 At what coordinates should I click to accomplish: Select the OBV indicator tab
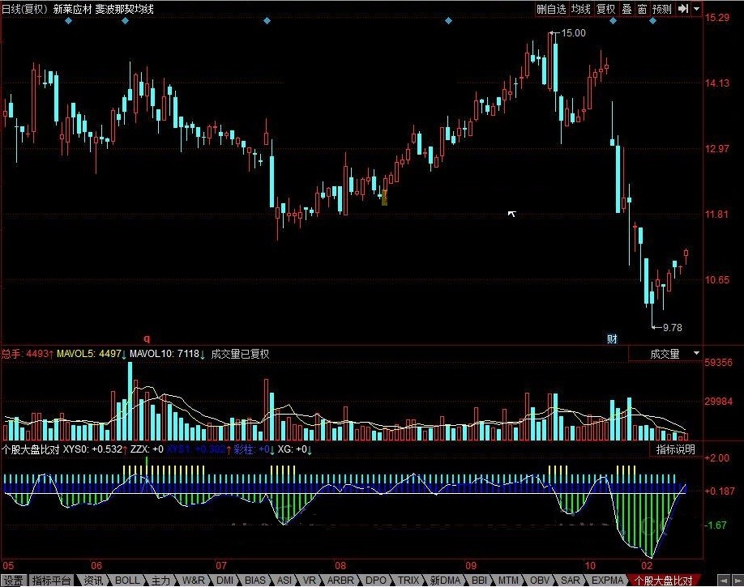coord(540,581)
